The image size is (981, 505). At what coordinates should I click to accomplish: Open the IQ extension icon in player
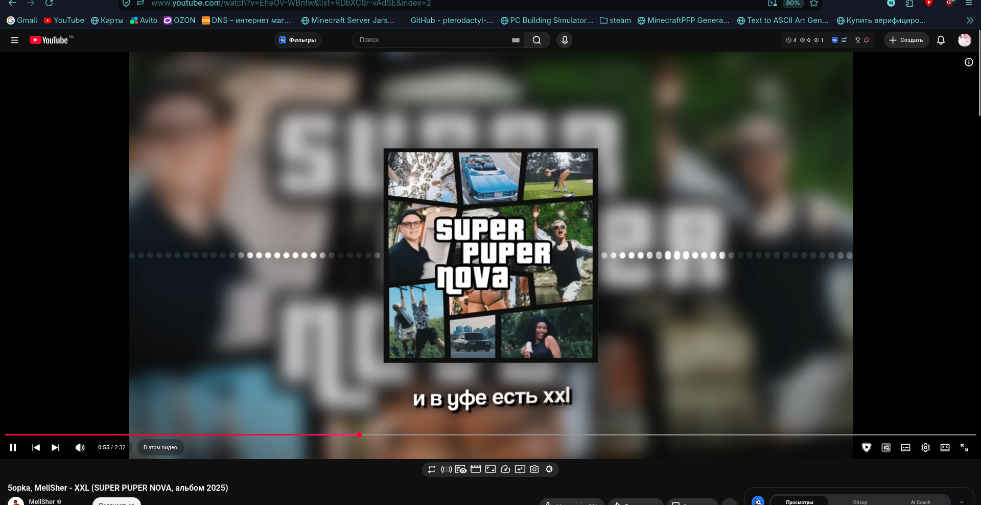[x=886, y=448]
